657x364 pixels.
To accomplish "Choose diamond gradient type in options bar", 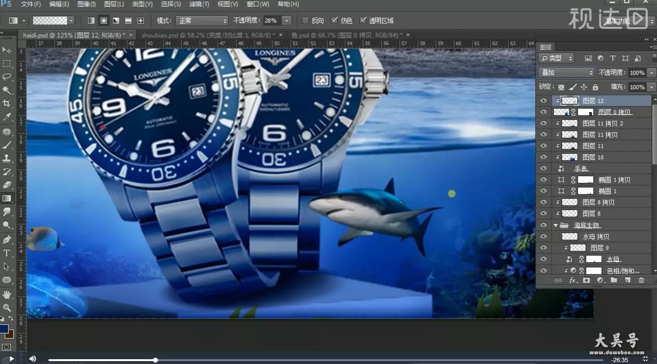I will tap(140, 21).
